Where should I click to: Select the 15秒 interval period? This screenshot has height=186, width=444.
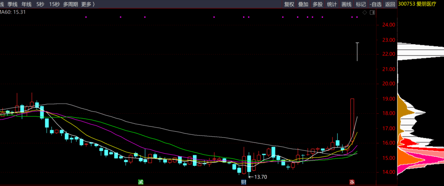pyautogui.click(x=54, y=4)
